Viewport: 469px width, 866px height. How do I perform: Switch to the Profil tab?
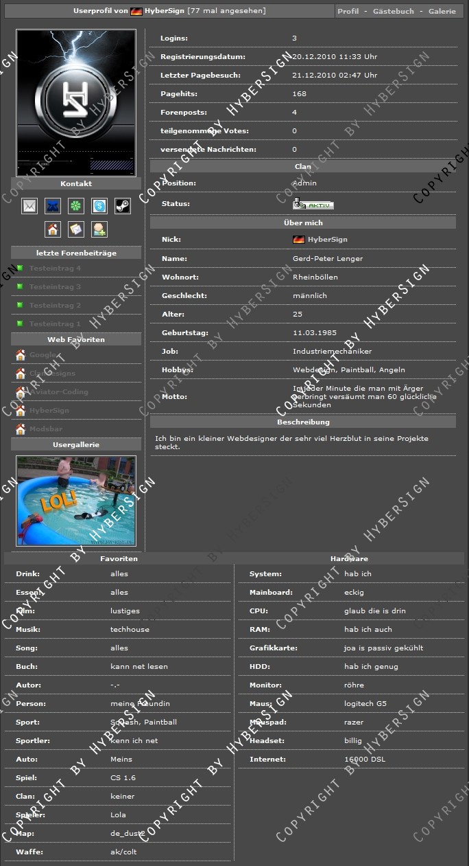[x=348, y=12]
